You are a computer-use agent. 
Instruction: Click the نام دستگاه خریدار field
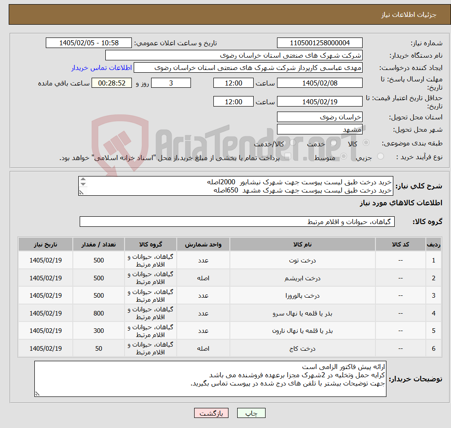click(234, 55)
